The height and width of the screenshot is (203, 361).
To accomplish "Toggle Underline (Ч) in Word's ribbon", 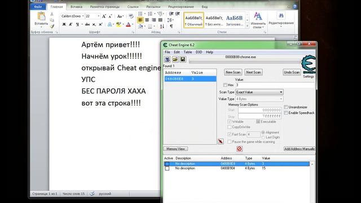I will tap(77, 24).
